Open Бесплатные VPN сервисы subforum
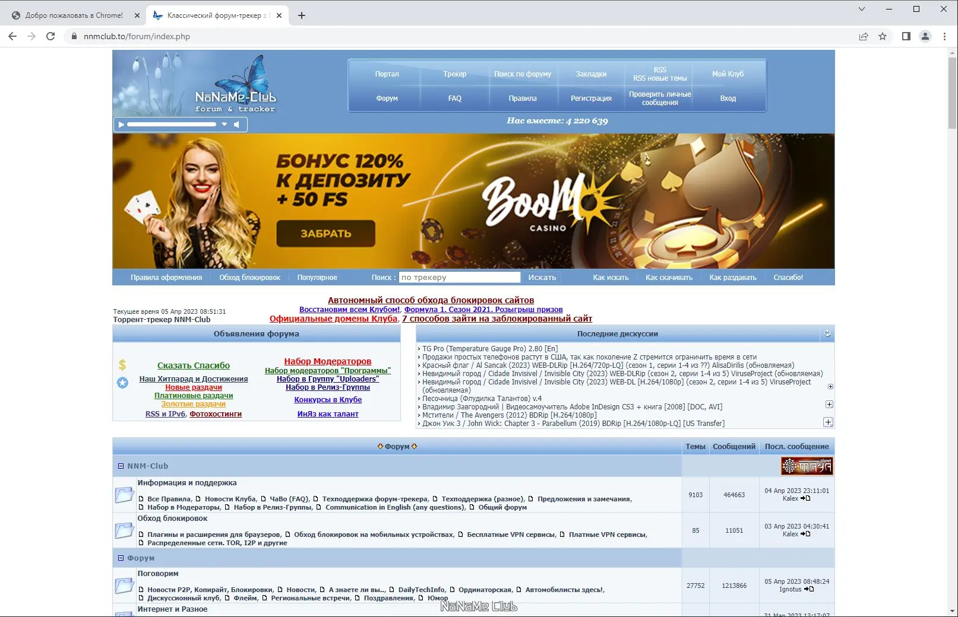 click(x=511, y=535)
